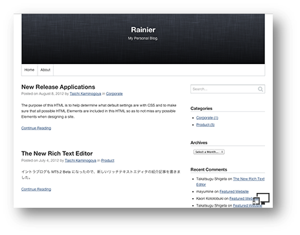Click the Rainier blog title in the header

point(143,30)
